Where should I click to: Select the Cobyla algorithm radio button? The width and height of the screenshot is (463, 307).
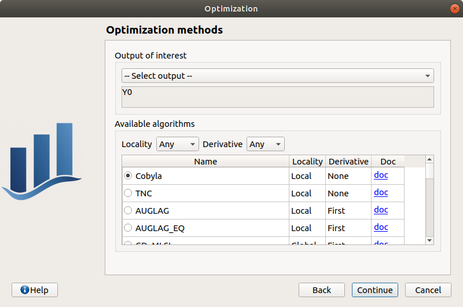[x=128, y=176]
